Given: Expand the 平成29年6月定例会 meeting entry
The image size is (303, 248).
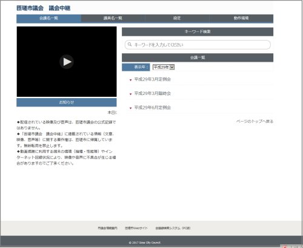Looking at the screenshot, I should click(153, 108).
